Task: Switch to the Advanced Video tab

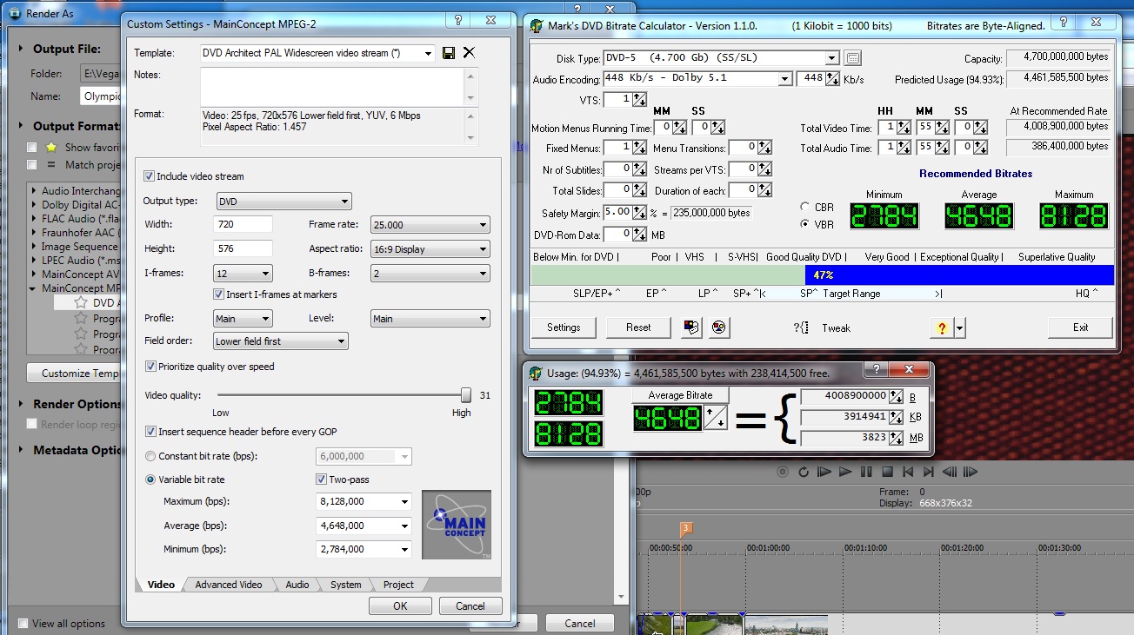Action: pos(228,585)
